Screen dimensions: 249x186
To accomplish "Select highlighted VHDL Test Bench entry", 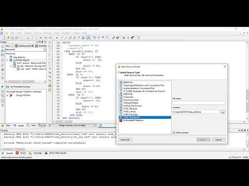I will click(145, 117).
